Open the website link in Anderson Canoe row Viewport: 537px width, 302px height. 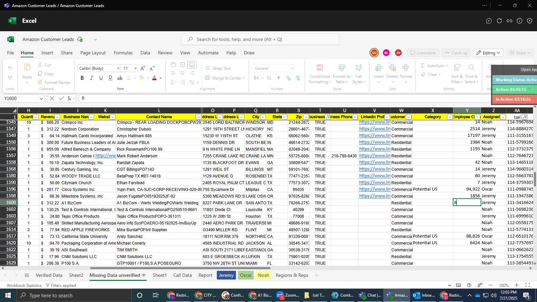pos(105,156)
